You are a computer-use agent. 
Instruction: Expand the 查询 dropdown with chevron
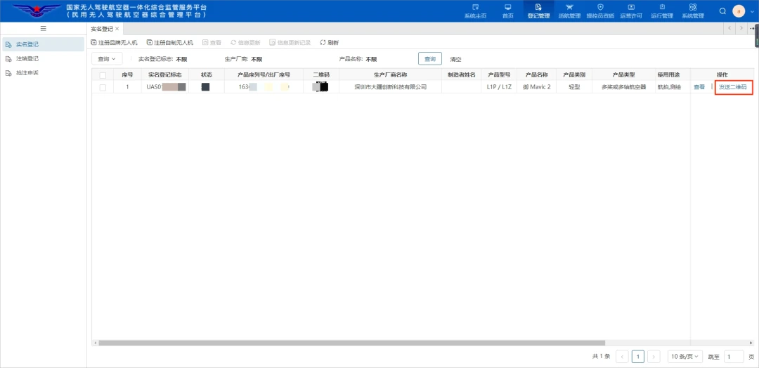click(107, 59)
